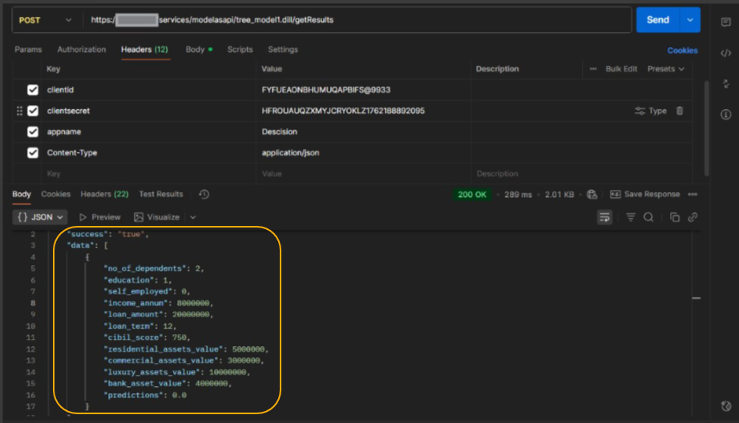Click the delete trash icon for clientsecret row

(680, 111)
